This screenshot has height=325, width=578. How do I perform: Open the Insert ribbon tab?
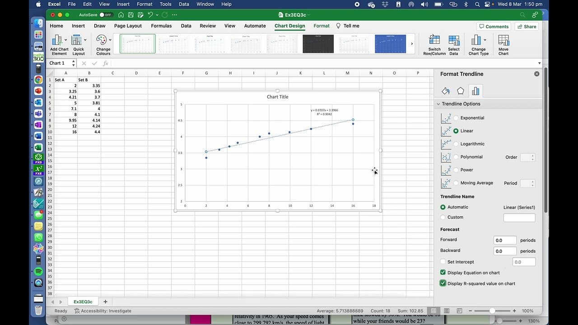pyautogui.click(x=78, y=26)
